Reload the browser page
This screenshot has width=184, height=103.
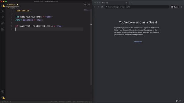point(102,7)
